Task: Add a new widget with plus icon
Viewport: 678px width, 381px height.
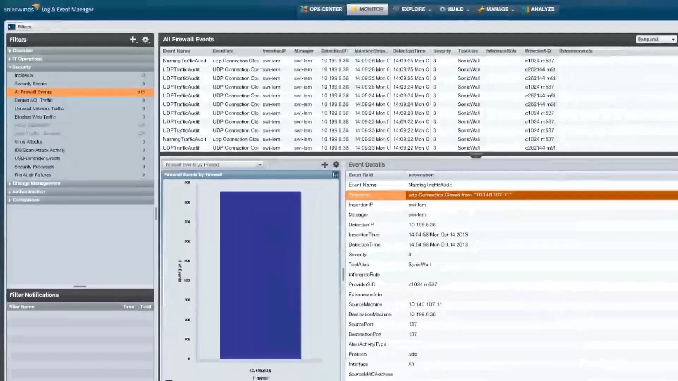Action: [x=325, y=165]
